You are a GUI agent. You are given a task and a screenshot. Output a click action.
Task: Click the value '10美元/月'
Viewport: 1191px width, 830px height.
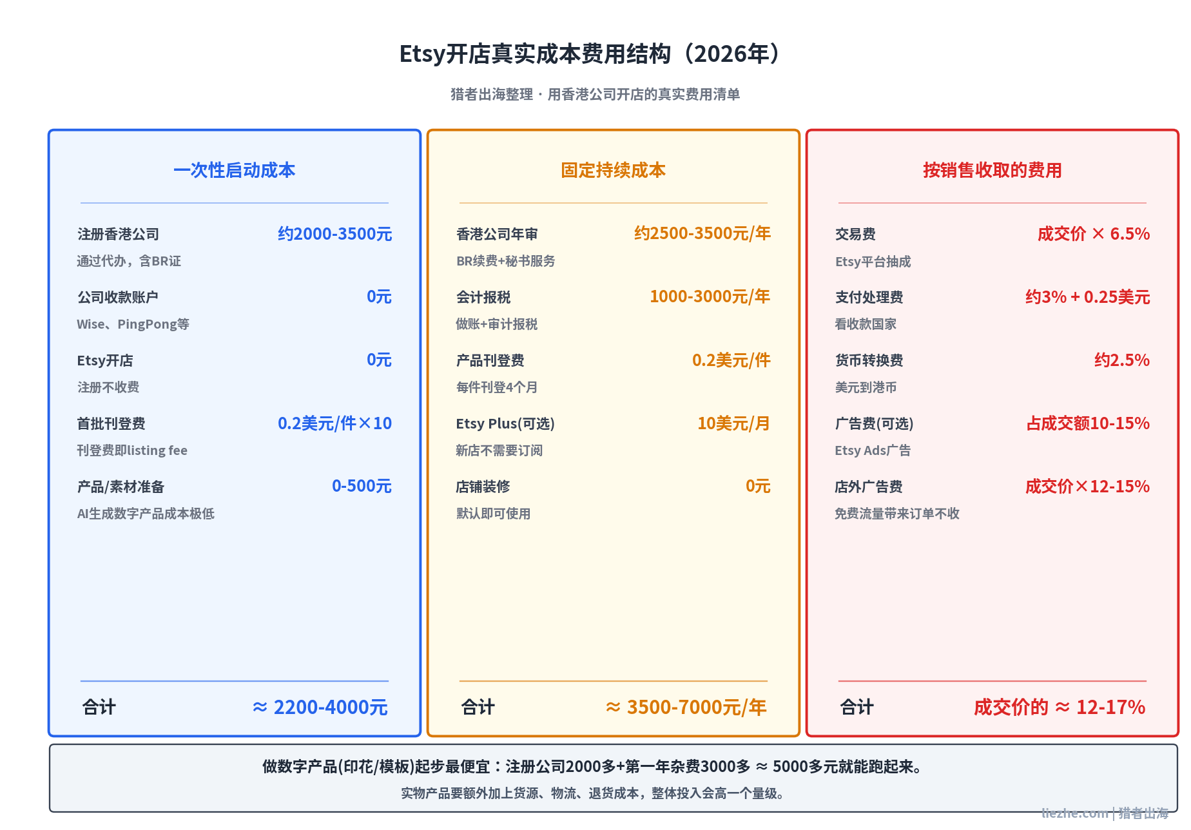coord(734,423)
